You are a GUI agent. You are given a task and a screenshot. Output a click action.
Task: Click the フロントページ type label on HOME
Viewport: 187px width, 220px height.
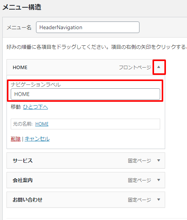point(135,67)
